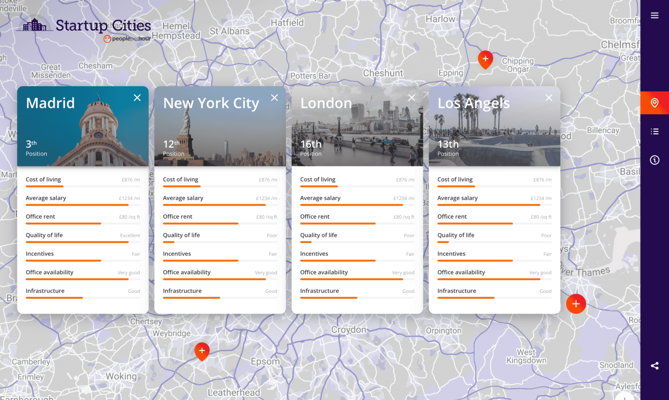Open the info icon in sidebar
The width and height of the screenshot is (669, 400).
coord(654,160)
